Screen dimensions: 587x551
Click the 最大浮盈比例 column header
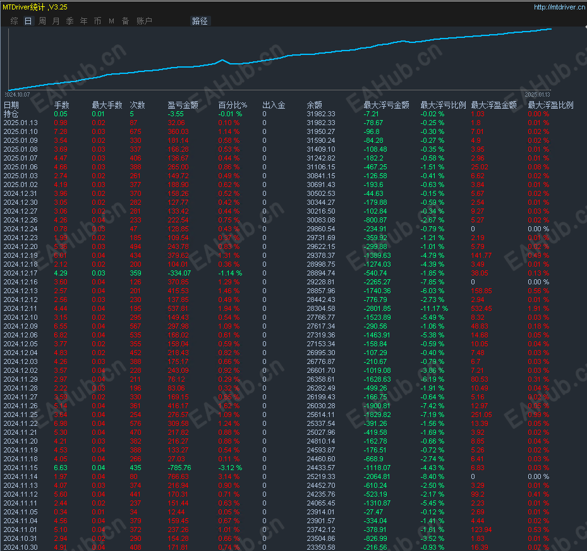(x=551, y=105)
